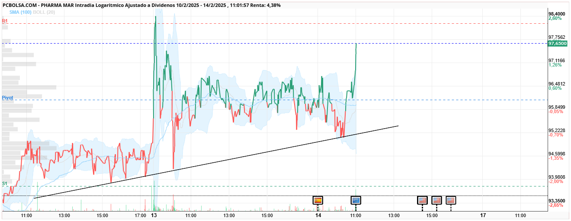The image size is (571, 221).
Task: Click the 93,3500 price axis label
Action: pos(557,201)
